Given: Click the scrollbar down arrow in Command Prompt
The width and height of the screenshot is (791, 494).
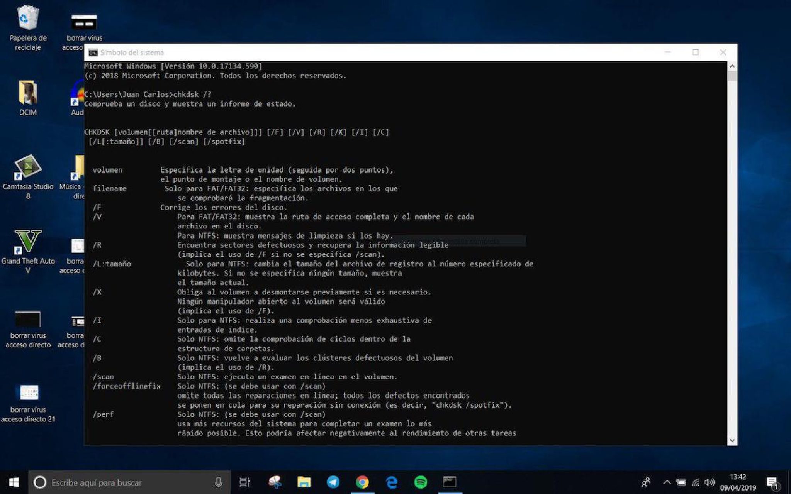Looking at the screenshot, I should tap(732, 440).
